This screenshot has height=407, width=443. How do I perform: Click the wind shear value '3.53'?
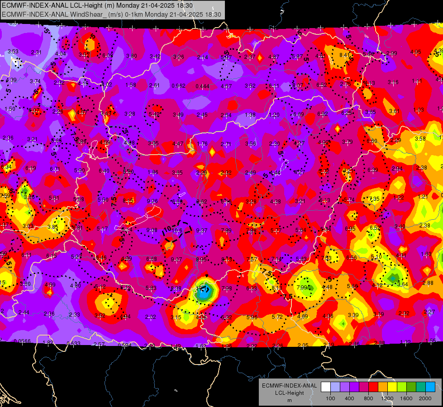[13, 52]
